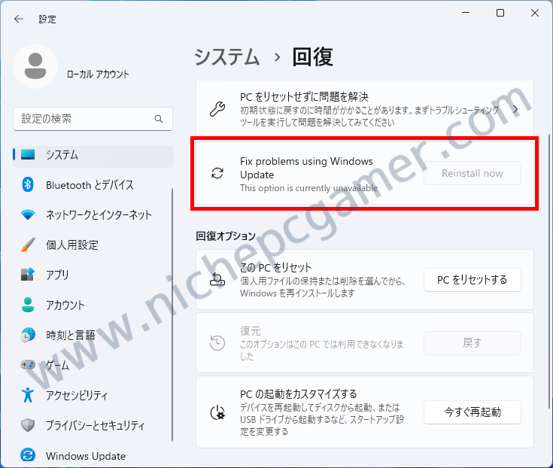
Task: Click the main content vertical scrollbar
Action: tap(549, 271)
